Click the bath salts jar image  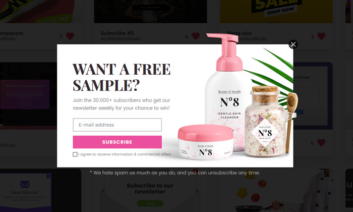click(x=265, y=122)
